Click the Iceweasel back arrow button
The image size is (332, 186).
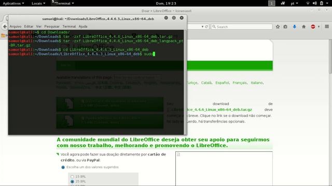pos(5,26)
